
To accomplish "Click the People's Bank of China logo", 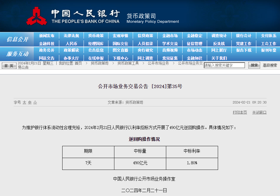I will point(36,16).
